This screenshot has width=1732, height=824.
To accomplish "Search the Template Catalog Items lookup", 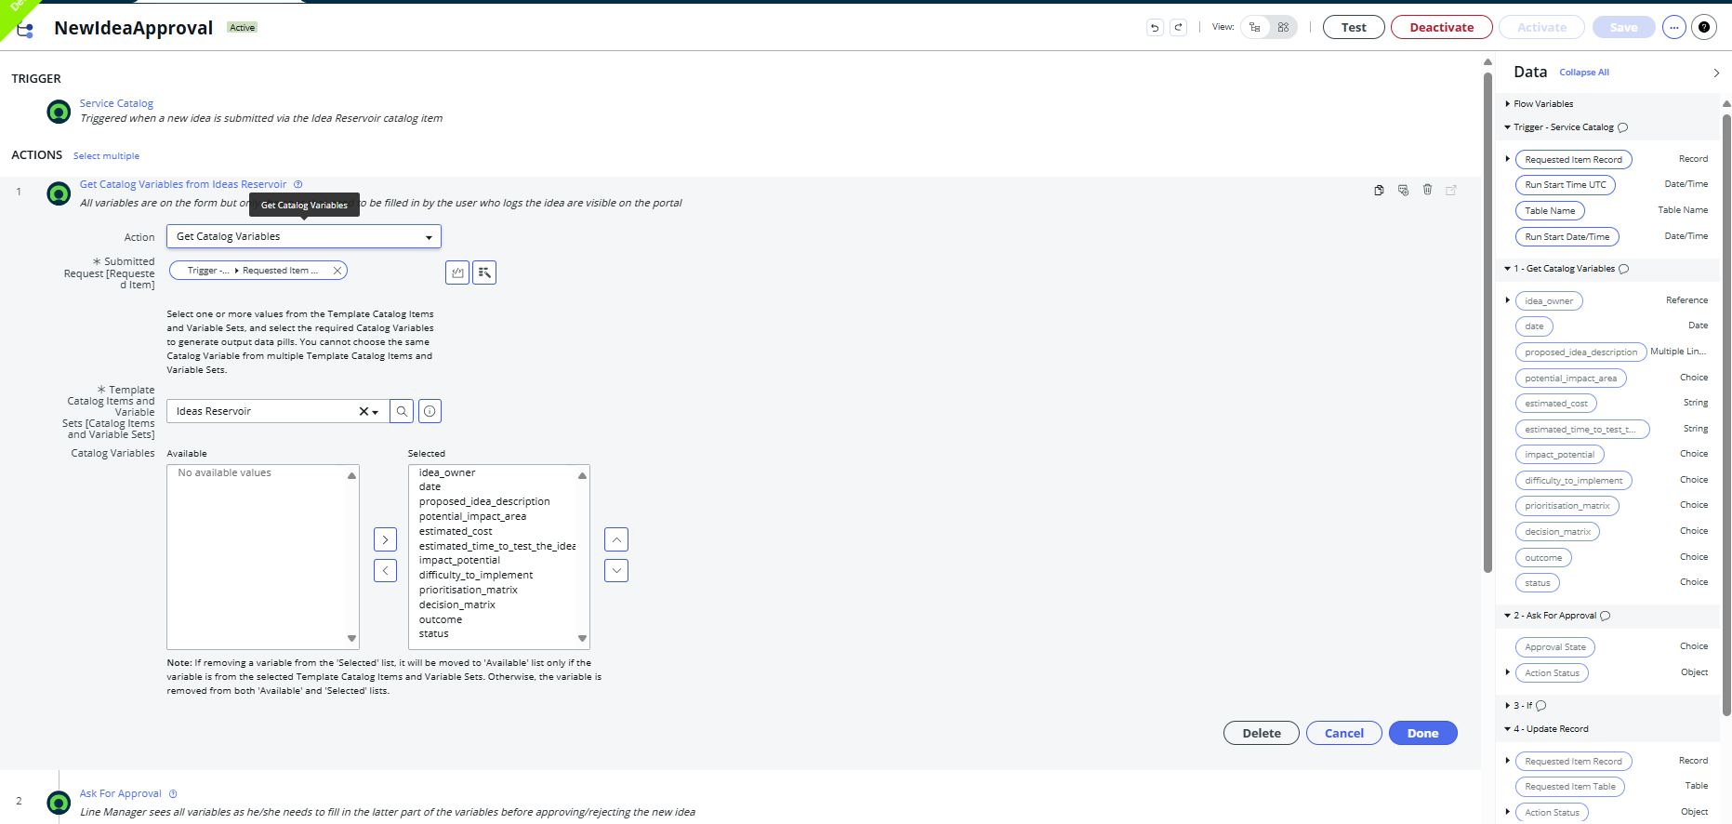I will (402, 411).
